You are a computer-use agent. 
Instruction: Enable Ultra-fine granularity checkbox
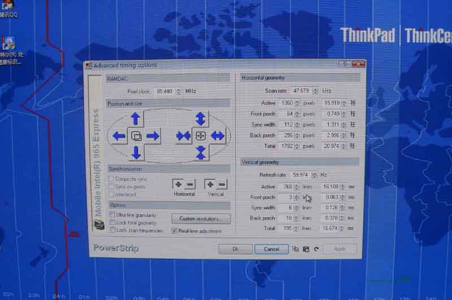pyautogui.click(x=112, y=215)
